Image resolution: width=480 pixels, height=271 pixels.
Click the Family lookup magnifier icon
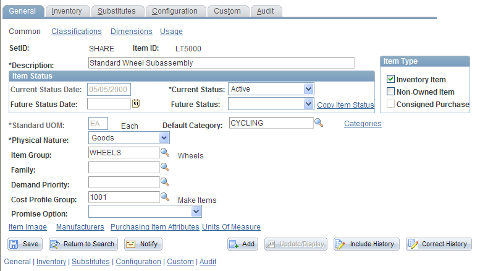[165, 167]
